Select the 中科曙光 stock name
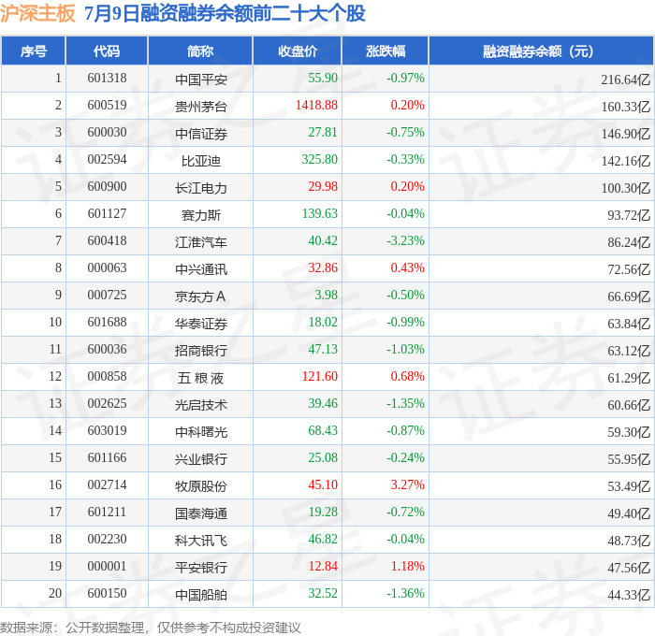Screen dimensions: 655x636 click(x=201, y=432)
